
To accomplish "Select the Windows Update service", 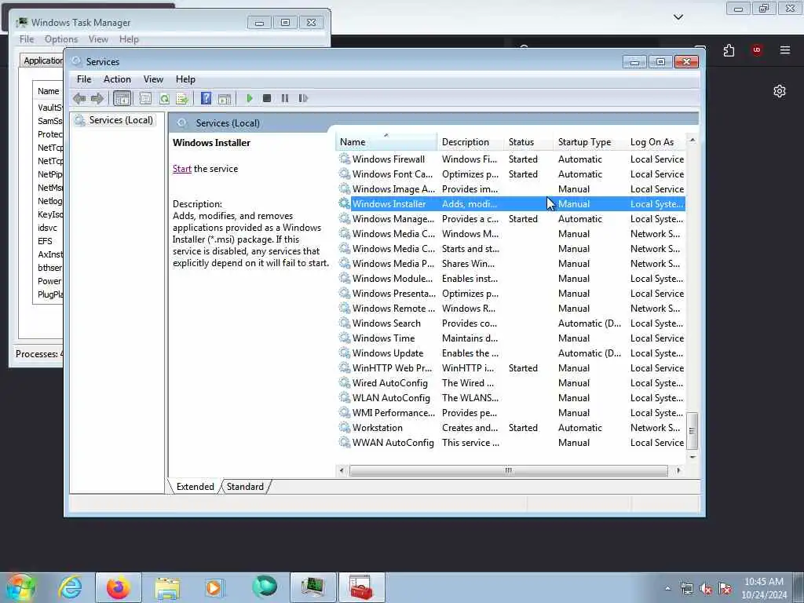I will [x=511, y=353].
